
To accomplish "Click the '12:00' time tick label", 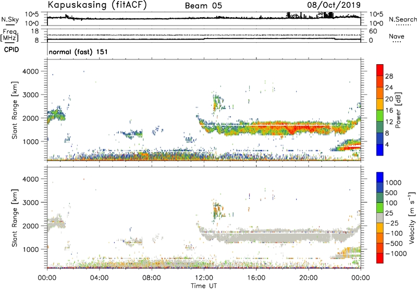I will point(204,278).
